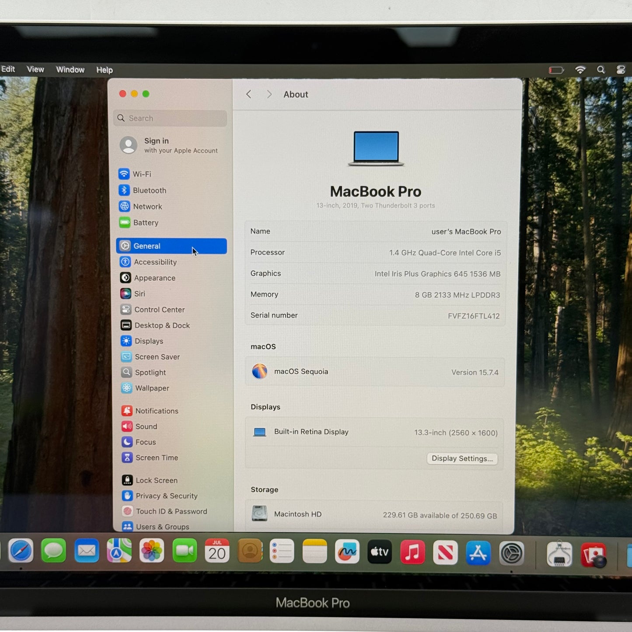Open Photo Booth from the Dock
This screenshot has height=632, width=632.
pyautogui.click(x=594, y=555)
